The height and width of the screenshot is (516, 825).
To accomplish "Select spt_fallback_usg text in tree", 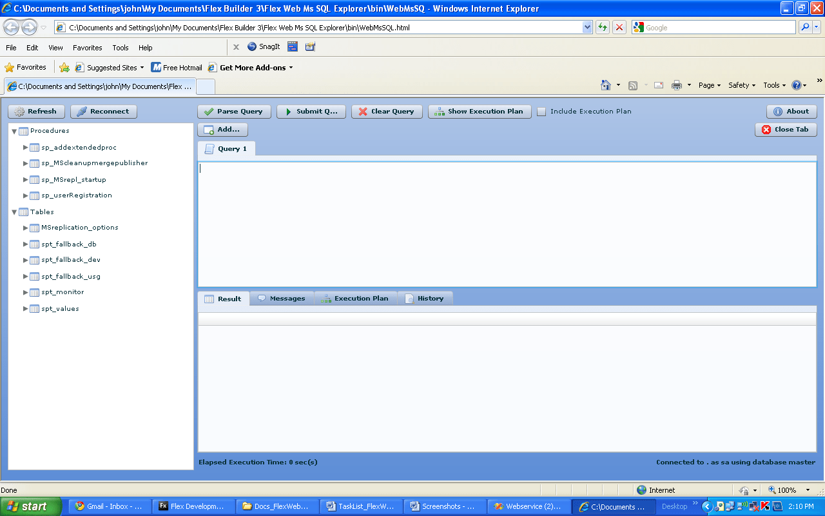I will coord(71,277).
